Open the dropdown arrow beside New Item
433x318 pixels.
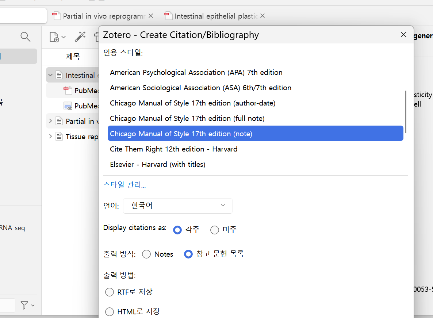coord(64,37)
